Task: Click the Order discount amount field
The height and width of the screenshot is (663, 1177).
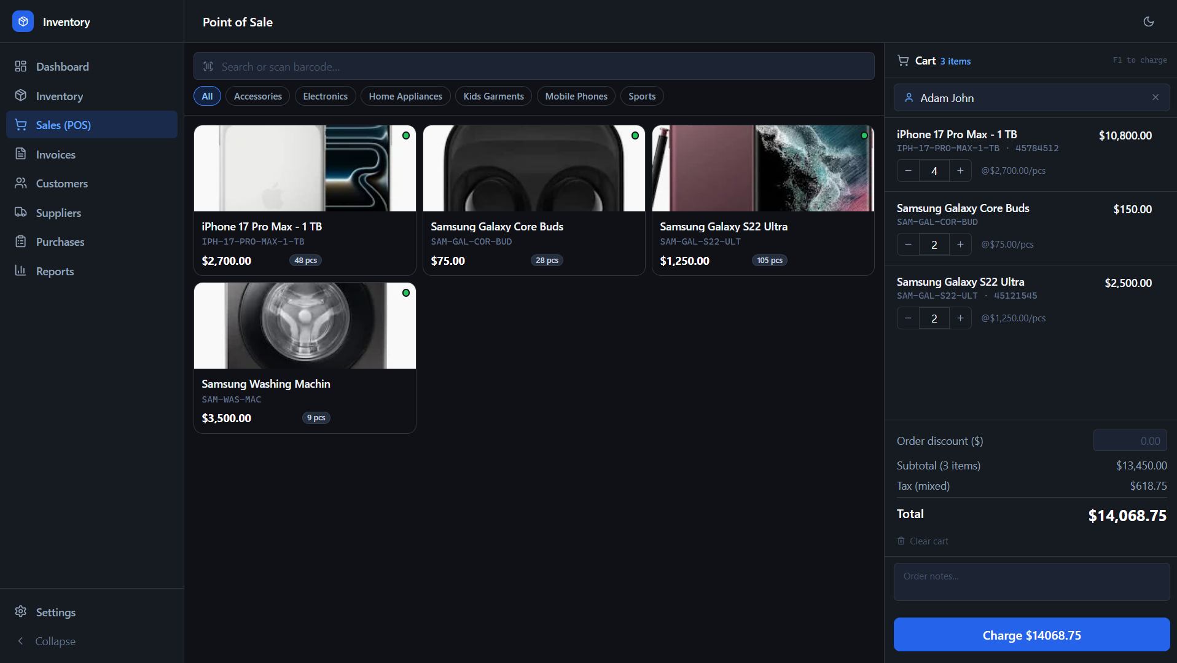Action: [1130, 441]
